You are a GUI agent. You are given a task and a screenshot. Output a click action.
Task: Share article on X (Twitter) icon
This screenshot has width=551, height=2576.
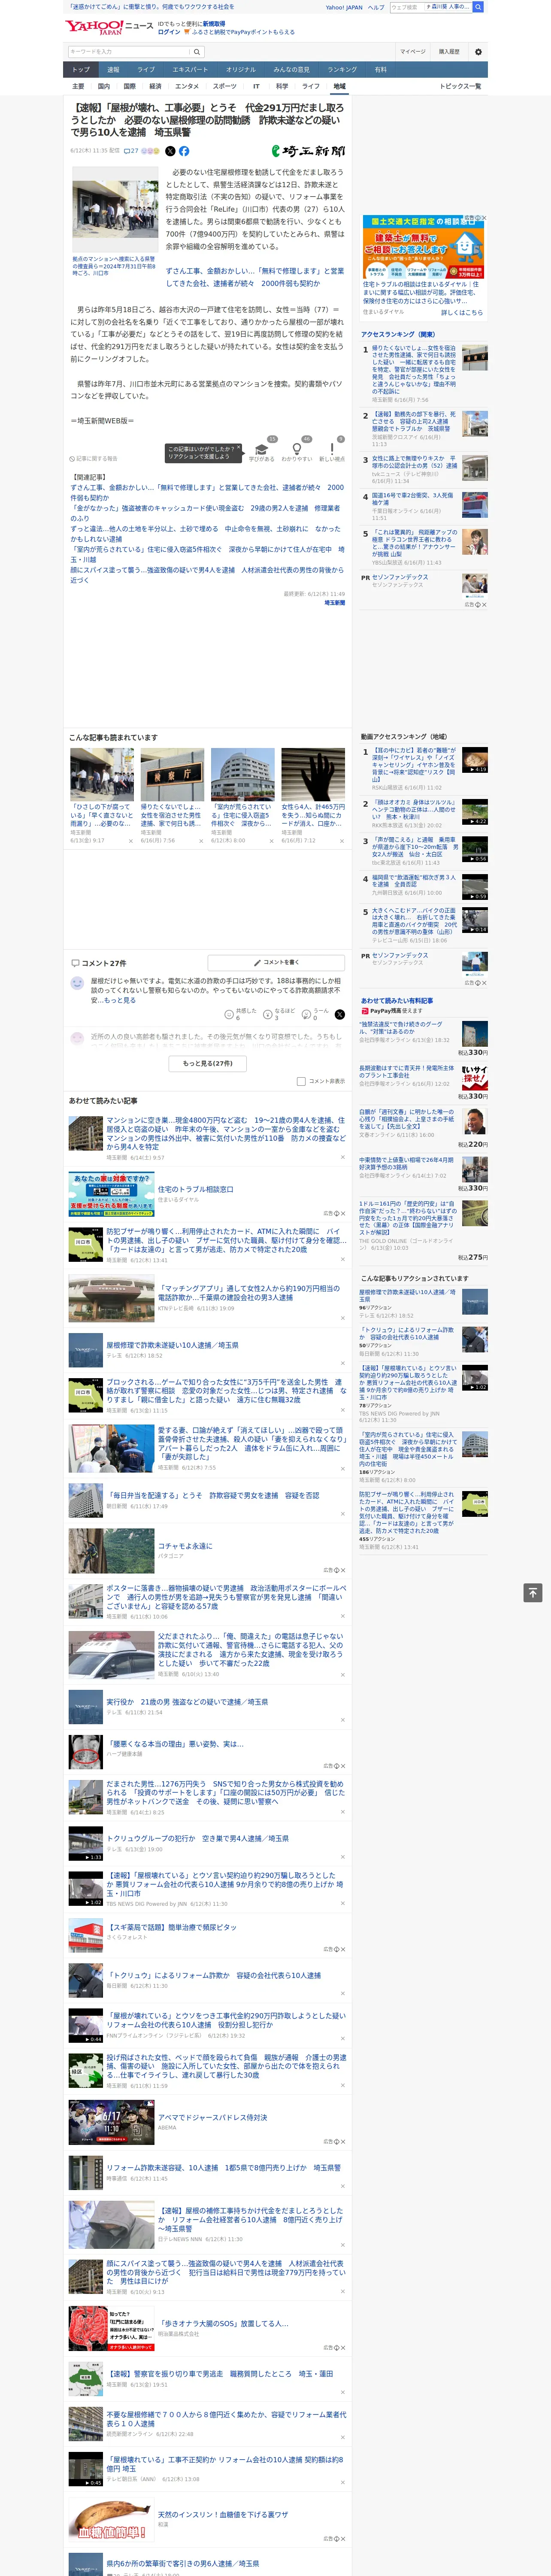[170, 151]
